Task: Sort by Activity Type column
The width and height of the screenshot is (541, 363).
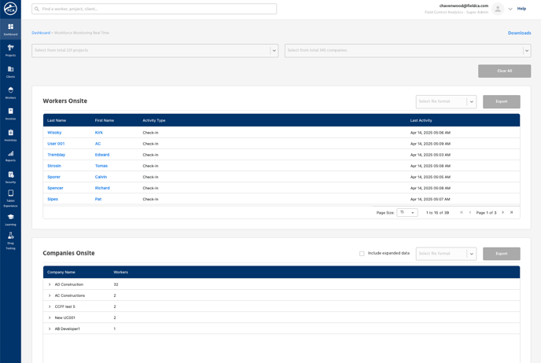Action: 154,120
